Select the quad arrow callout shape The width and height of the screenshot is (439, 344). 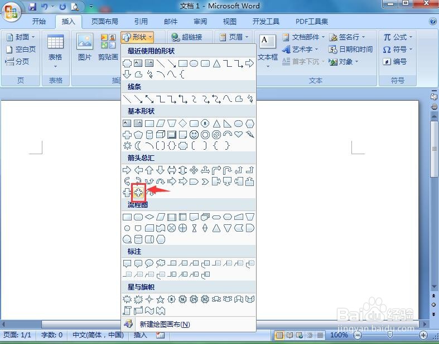138,192
